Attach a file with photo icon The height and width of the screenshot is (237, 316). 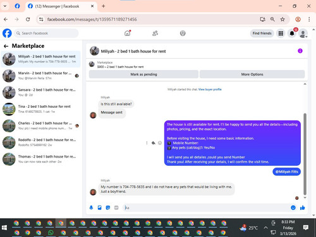click(x=100, y=207)
